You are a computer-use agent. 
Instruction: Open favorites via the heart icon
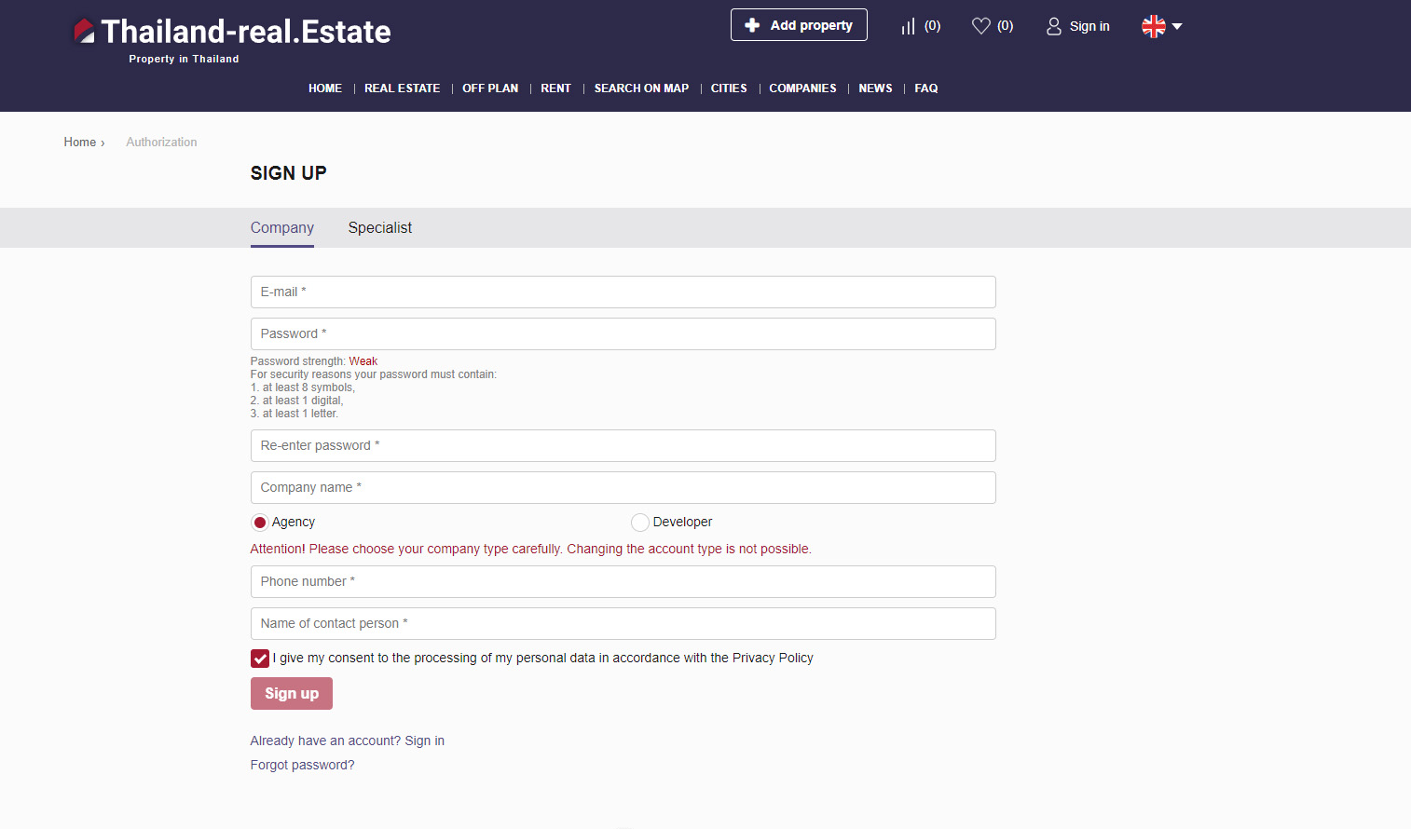[980, 26]
